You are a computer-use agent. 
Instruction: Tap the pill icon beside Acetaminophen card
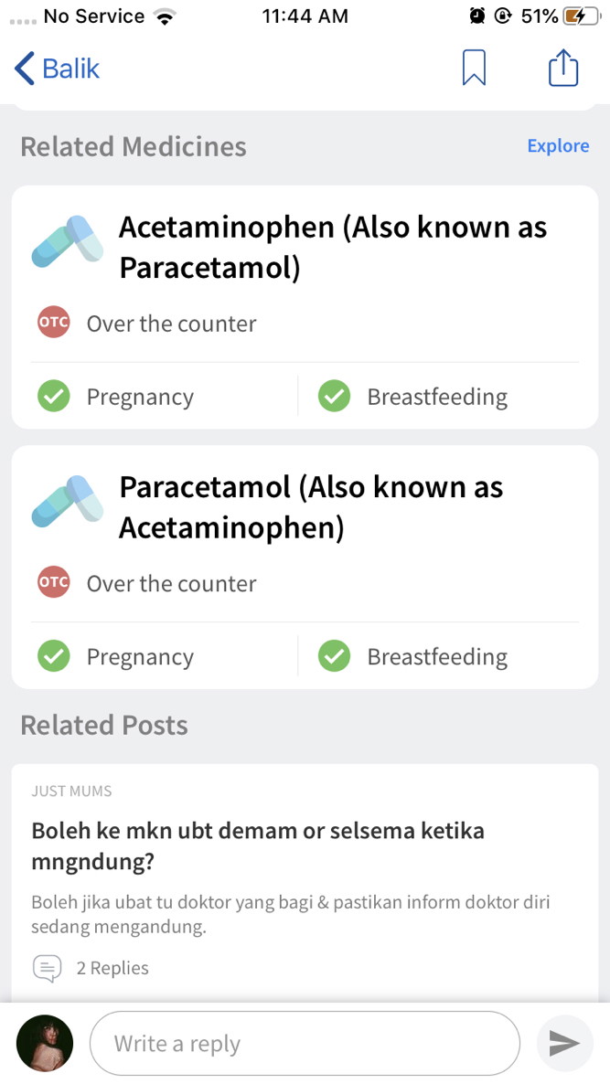pos(68,241)
